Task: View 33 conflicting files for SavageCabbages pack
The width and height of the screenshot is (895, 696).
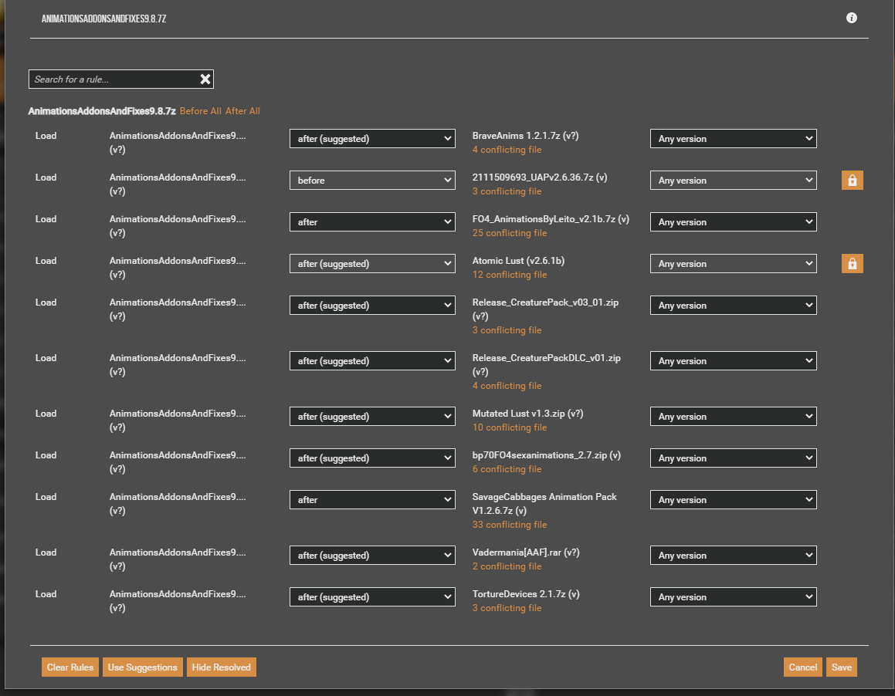Action: [x=509, y=524]
